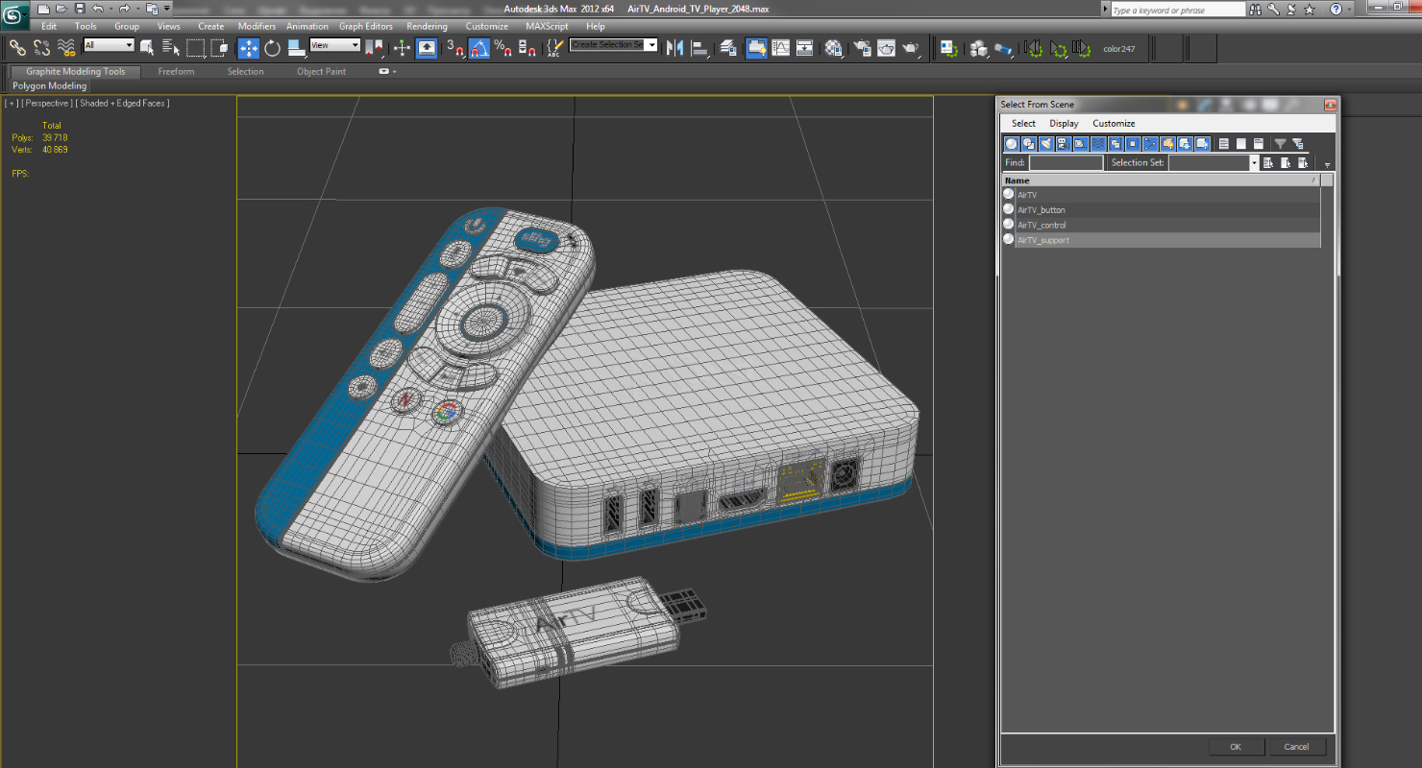Open the Rendering menu
This screenshot has height=768, width=1422.
(x=427, y=26)
